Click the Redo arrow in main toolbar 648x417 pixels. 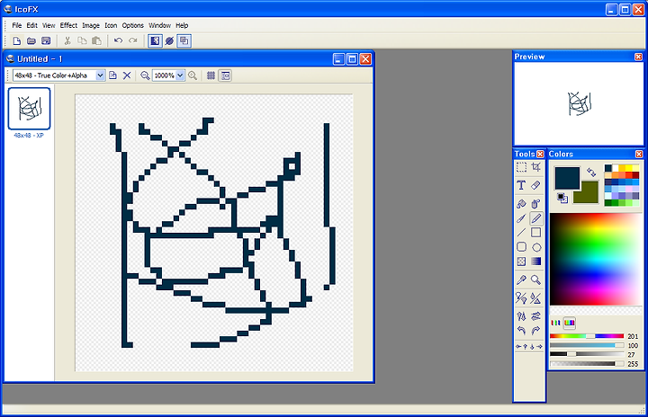133,40
